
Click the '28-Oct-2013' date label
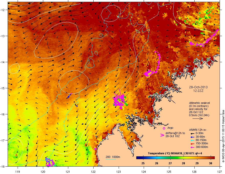(198, 87)
